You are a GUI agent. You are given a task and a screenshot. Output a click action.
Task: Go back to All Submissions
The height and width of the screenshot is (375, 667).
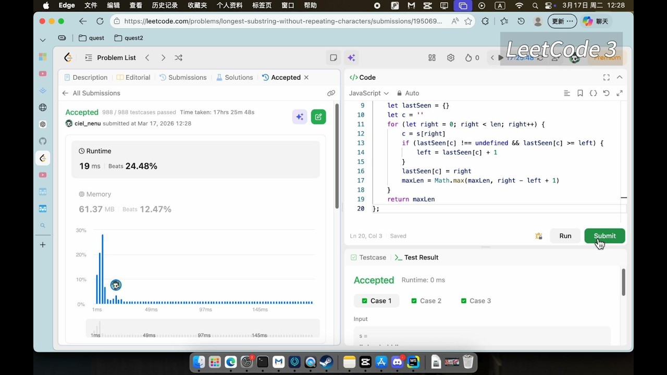coord(91,93)
